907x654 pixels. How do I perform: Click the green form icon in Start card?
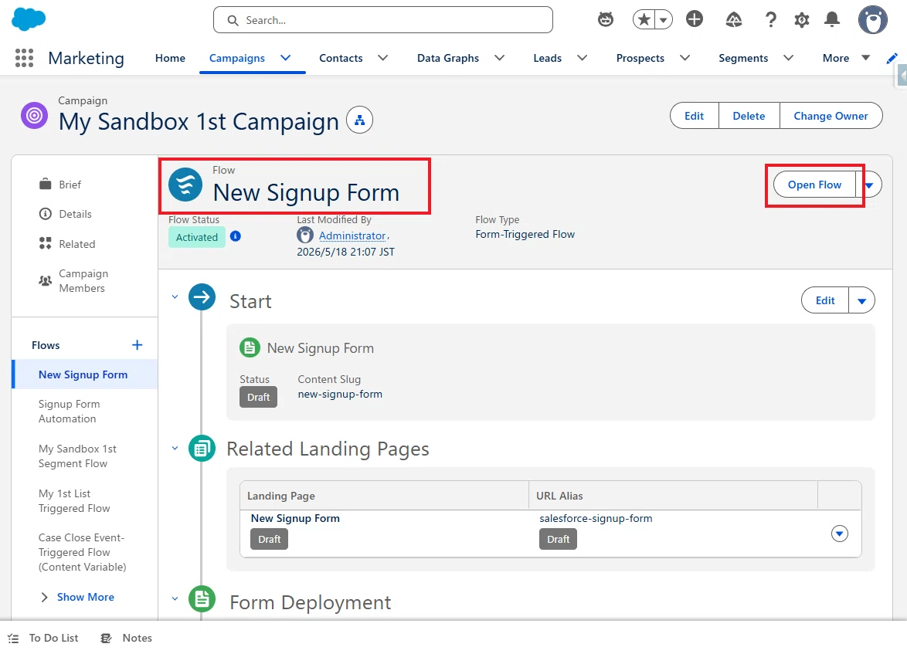click(250, 347)
